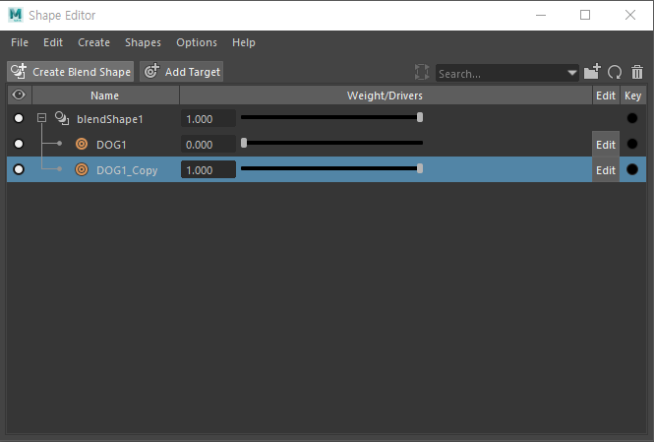Open the search filter dropdown arrow

[571, 73]
